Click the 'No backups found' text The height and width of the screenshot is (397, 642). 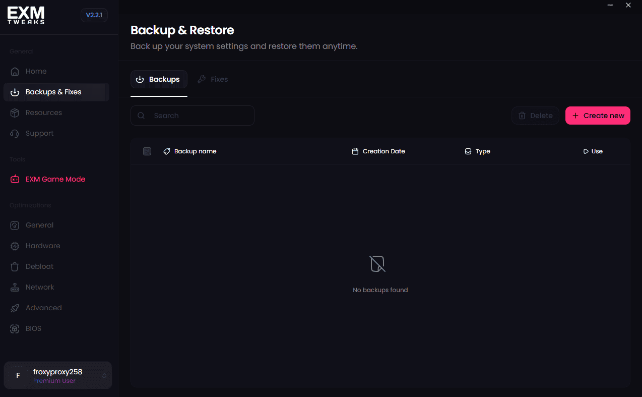(380, 290)
